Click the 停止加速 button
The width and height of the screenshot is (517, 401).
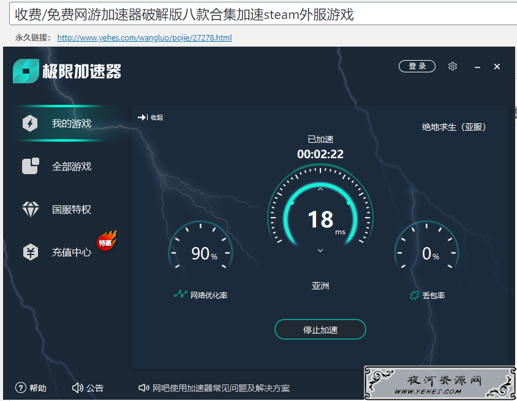(320, 329)
